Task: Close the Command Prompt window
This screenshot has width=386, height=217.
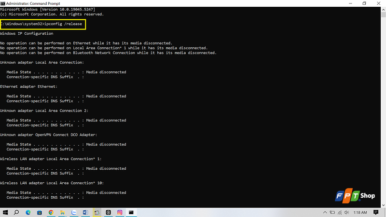Action: pyautogui.click(x=379, y=3)
